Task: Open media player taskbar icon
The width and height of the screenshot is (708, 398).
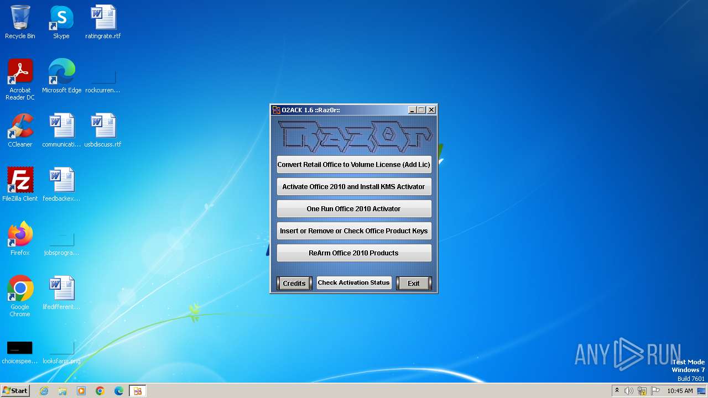Action: [x=81, y=391]
